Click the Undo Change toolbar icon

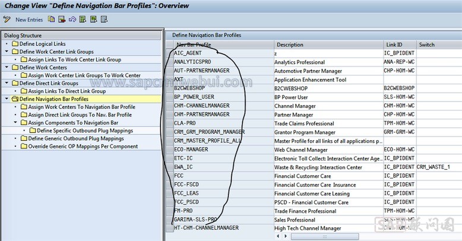(72, 20)
